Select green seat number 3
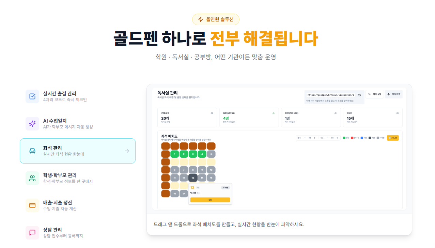Screen dimensions: 435x248 coord(193,154)
